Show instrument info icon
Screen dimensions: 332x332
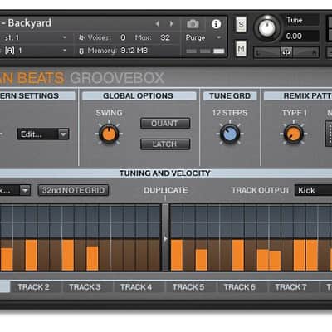click(x=216, y=24)
